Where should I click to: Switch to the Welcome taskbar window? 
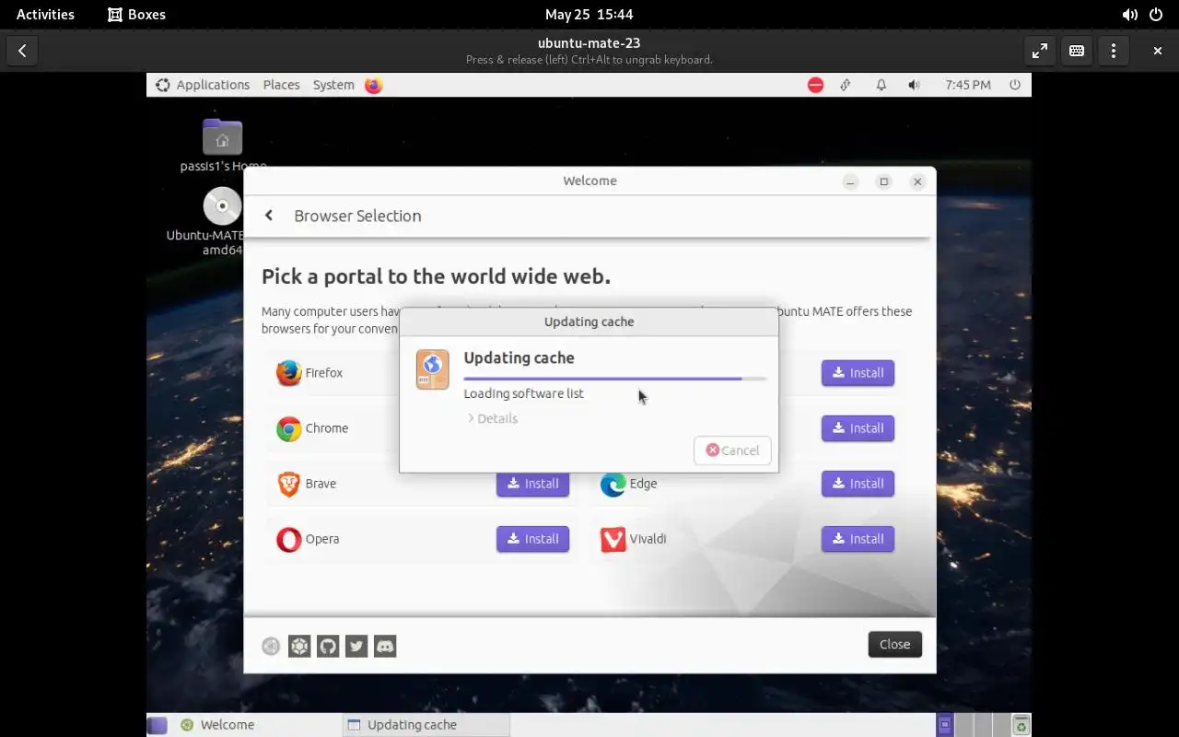(256, 725)
